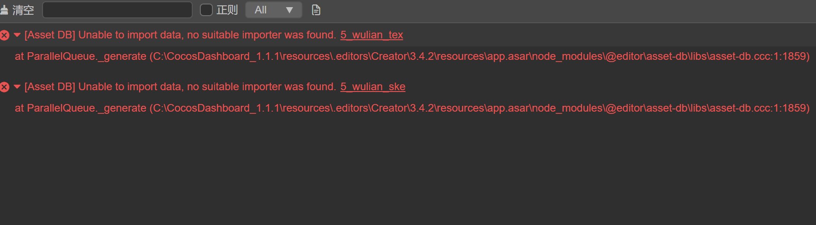Collapse the 5_wulian_tex error entry

coord(17,35)
